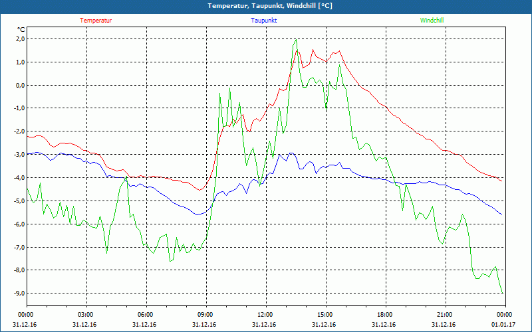Click the °C unit label

pos(21,29)
